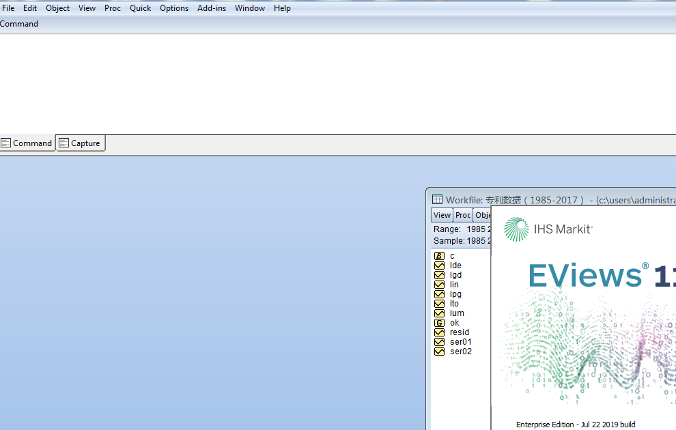
Task: Select the lde series icon
Action: click(x=439, y=266)
